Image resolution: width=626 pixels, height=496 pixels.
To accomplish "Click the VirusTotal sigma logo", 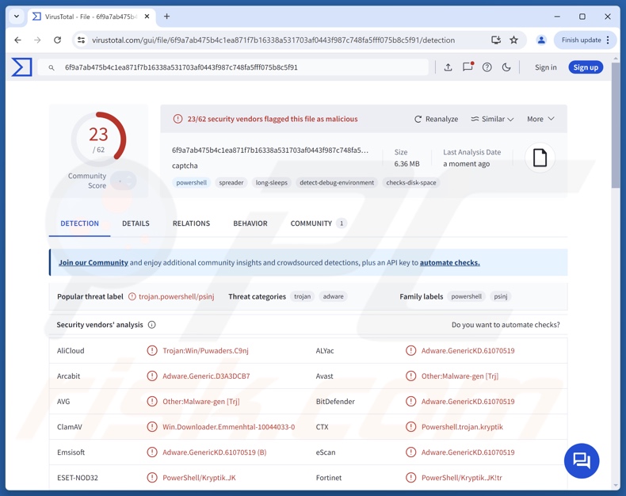I will [x=21, y=67].
